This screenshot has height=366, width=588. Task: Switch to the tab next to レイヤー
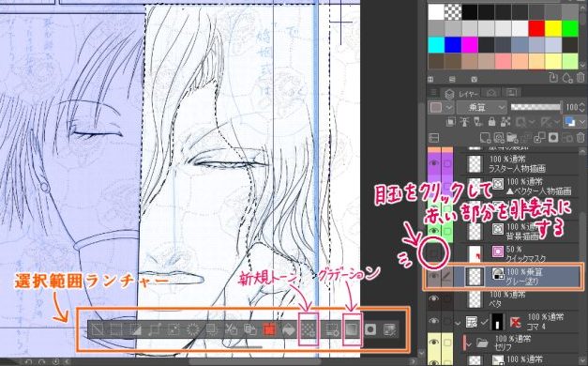click(491, 92)
